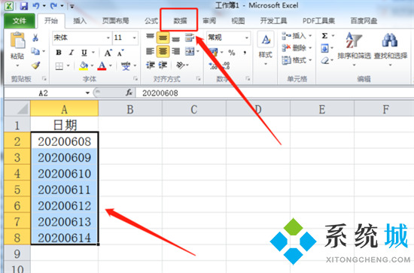Select column A header
This screenshot has height=273, width=414.
click(x=65, y=109)
